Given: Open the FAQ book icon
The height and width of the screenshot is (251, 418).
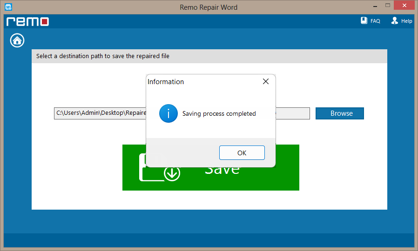Looking at the screenshot, I should tap(364, 21).
